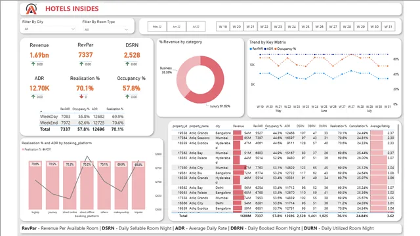Click property id 17560 Atliq City row
This screenshot has width=420, height=236.
click(x=283, y=168)
